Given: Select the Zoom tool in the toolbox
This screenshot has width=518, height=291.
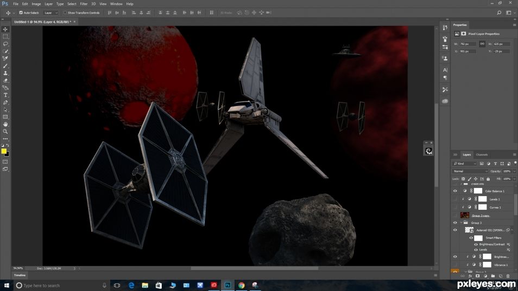Looking at the screenshot, I should (5, 132).
